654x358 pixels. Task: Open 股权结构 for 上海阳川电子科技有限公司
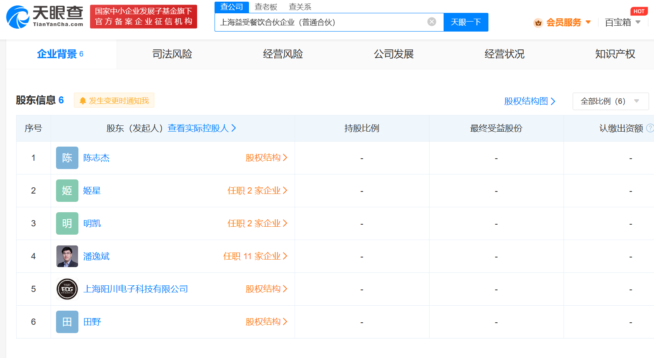(x=266, y=289)
